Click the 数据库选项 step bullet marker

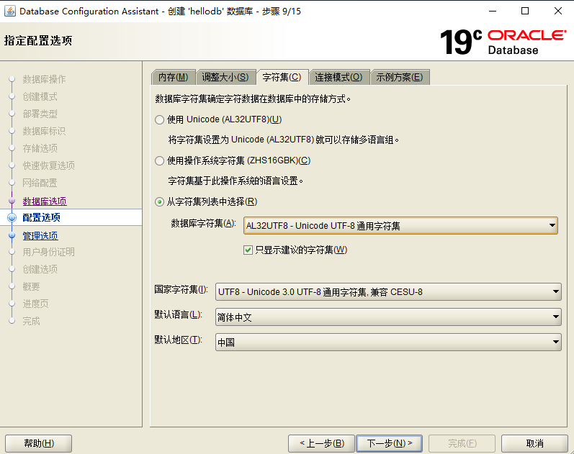coord(12,201)
